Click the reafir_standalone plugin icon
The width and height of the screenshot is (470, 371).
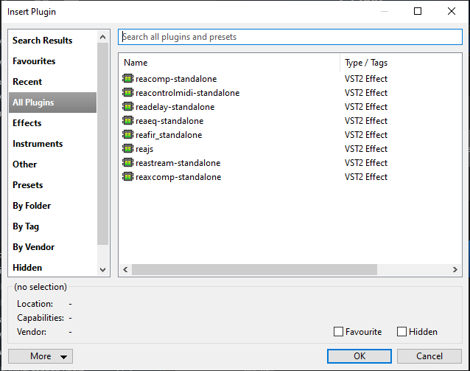(x=128, y=134)
